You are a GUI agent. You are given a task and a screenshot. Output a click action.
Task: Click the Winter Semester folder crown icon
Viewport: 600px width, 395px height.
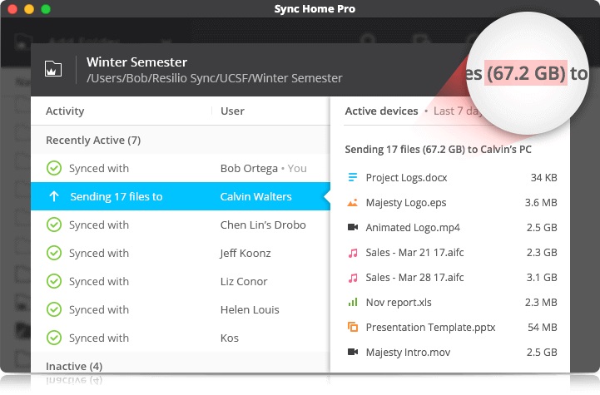(53, 69)
